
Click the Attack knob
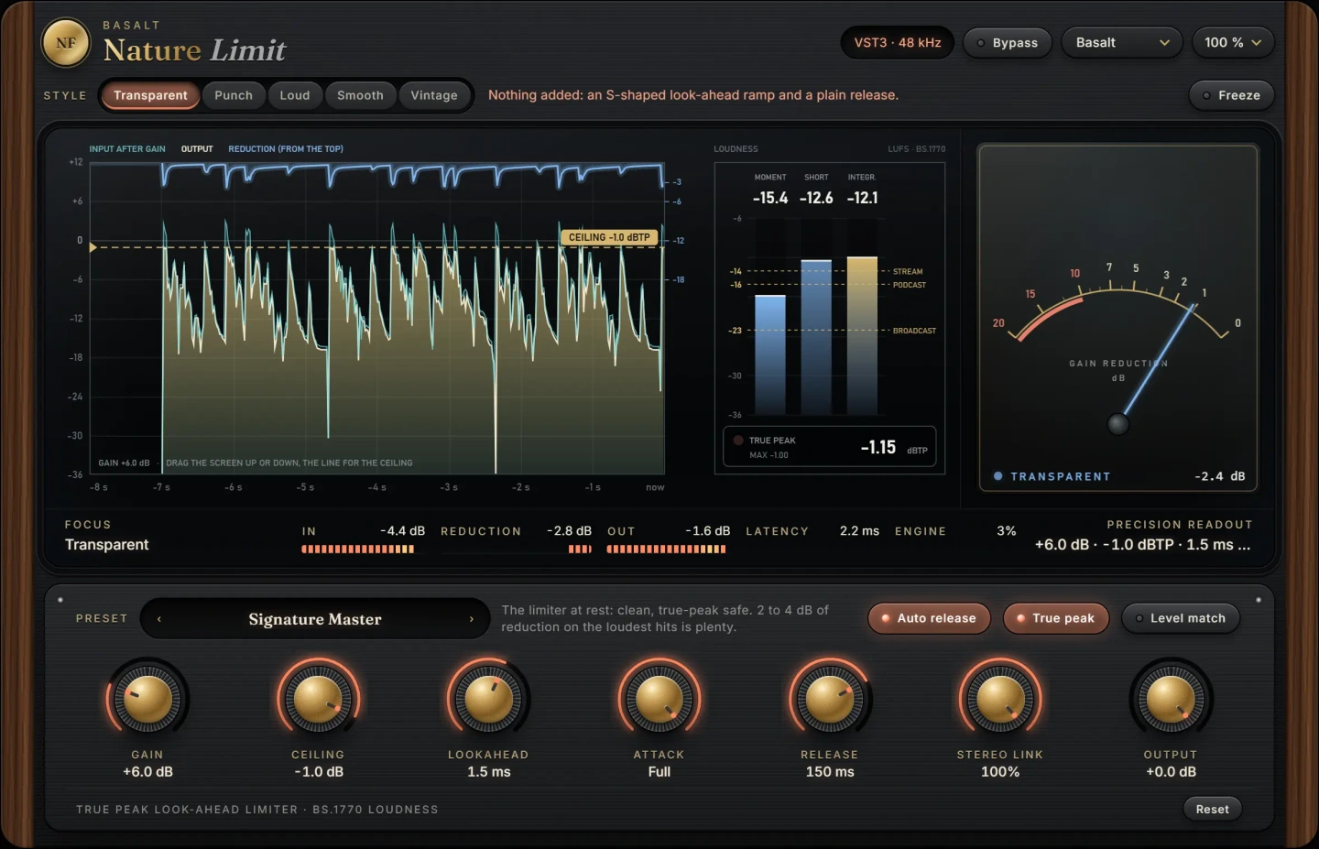pyautogui.click(x=659, y=700)
